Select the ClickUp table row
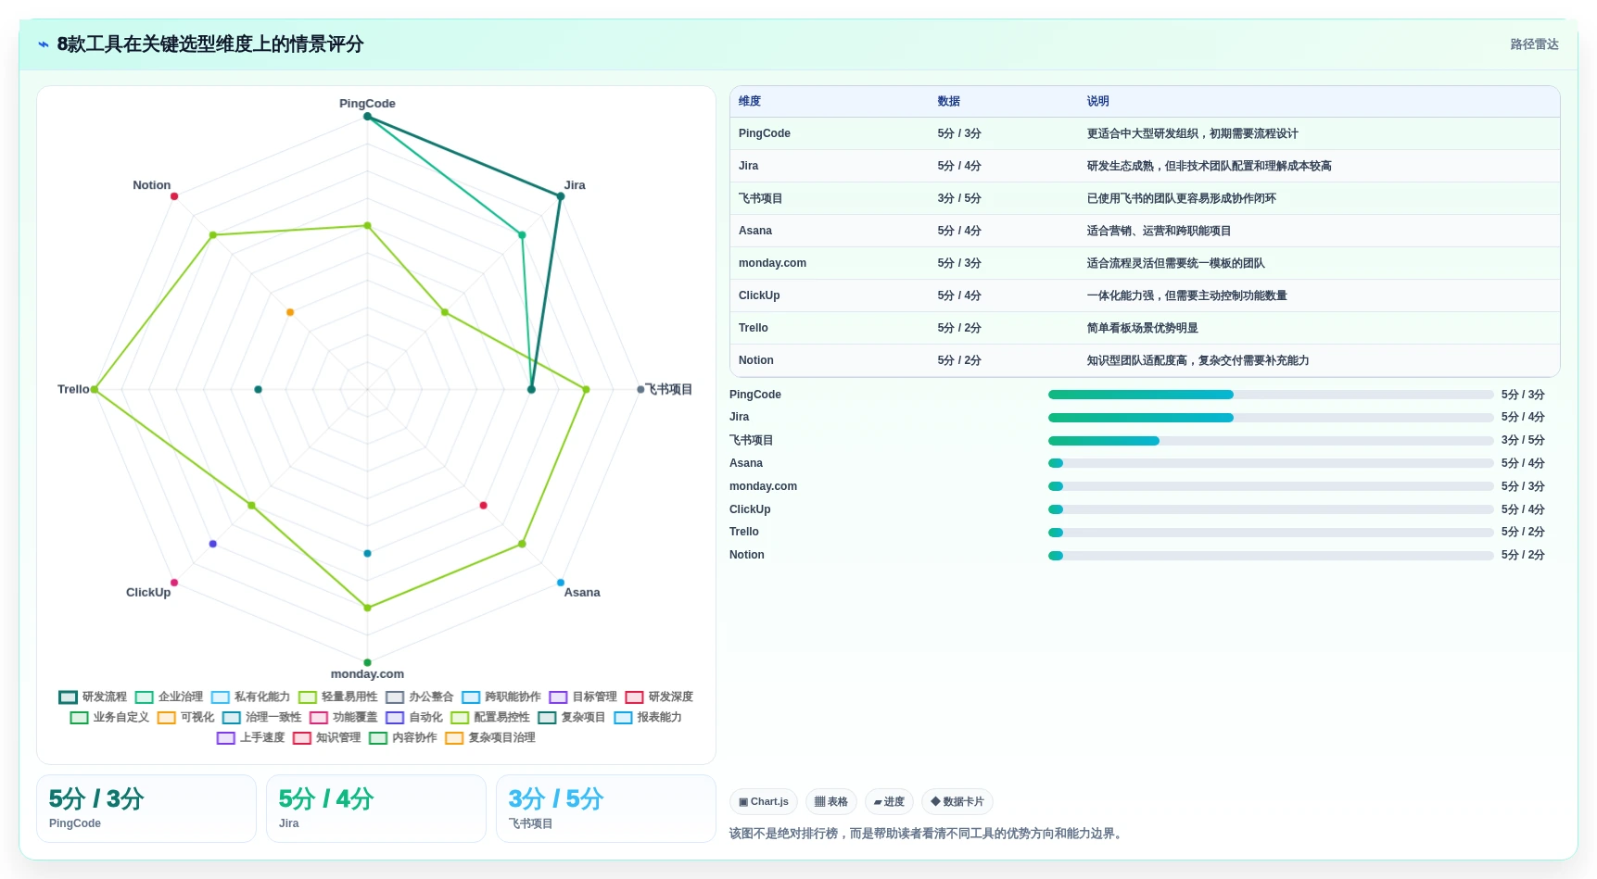This screenshot has height=879, width=1597. pyautogui.click(x=1145, y=295)
